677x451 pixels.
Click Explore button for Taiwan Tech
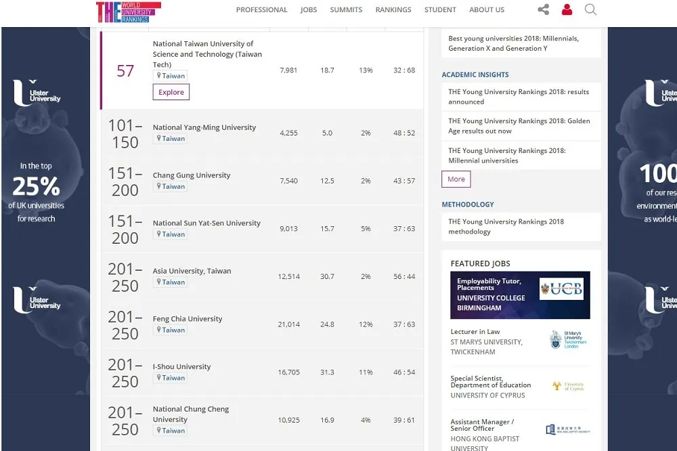pos(171,92)
